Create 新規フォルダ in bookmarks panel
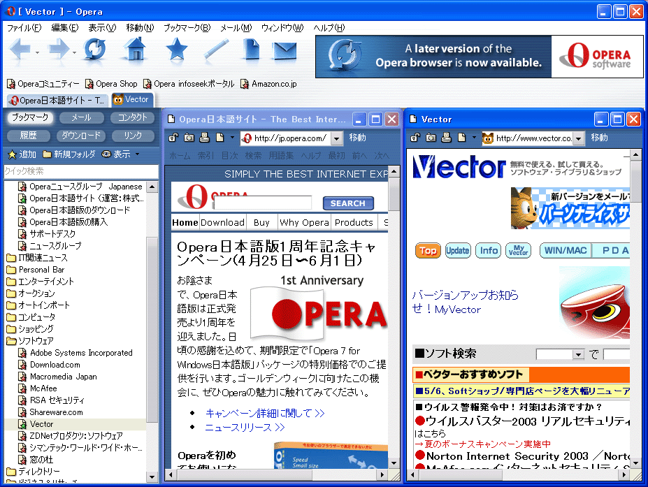 click(x=69, y=154)
